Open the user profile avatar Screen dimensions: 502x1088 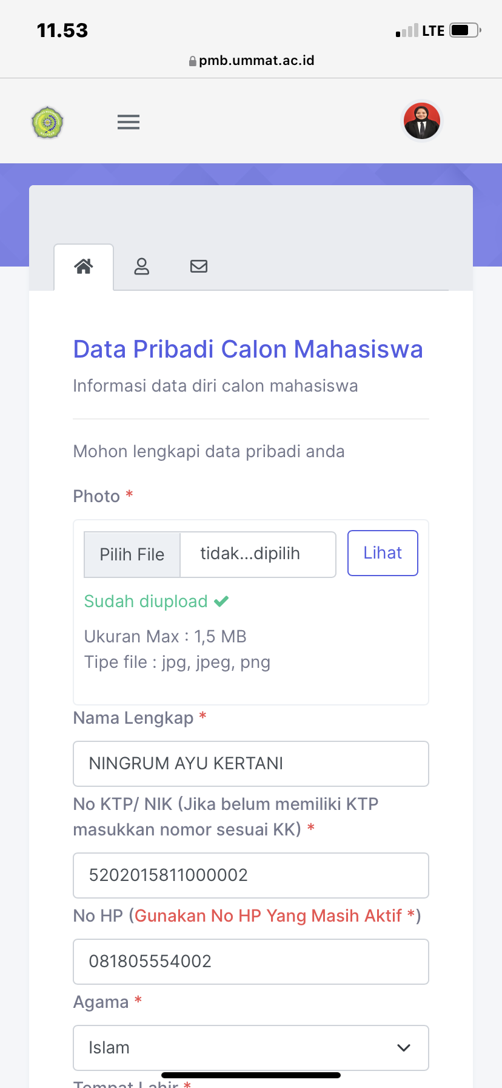click(422, 121)
